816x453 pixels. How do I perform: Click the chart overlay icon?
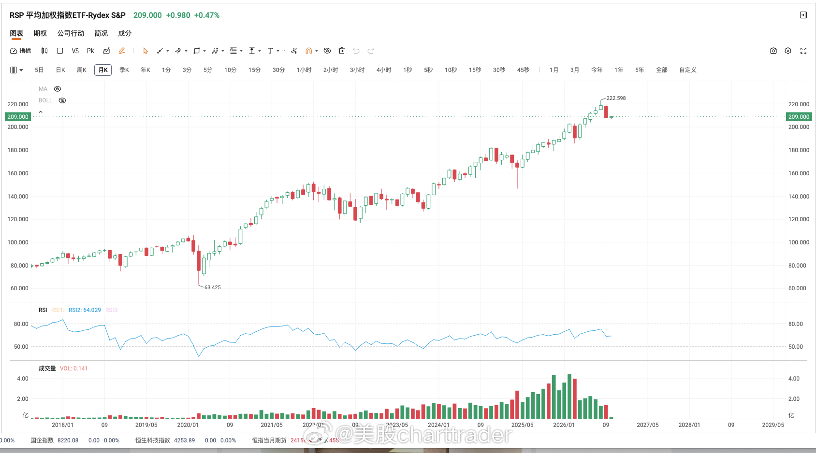click(106, 51)
